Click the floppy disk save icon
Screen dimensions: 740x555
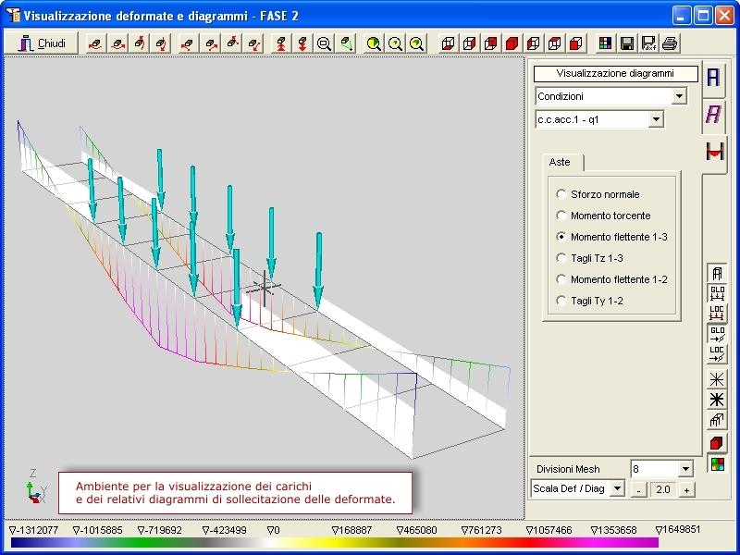[627, 43]
